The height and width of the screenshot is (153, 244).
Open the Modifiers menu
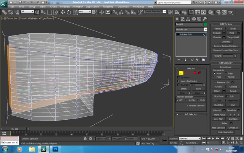tap(65, 7)
